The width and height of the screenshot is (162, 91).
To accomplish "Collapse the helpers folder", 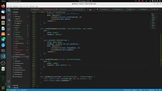I will [17, 28].
